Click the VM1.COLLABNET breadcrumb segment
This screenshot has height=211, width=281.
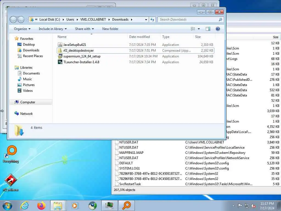[x=93, y=20]
